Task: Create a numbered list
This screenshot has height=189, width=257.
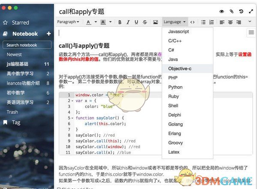Action: tap(212, 22)
